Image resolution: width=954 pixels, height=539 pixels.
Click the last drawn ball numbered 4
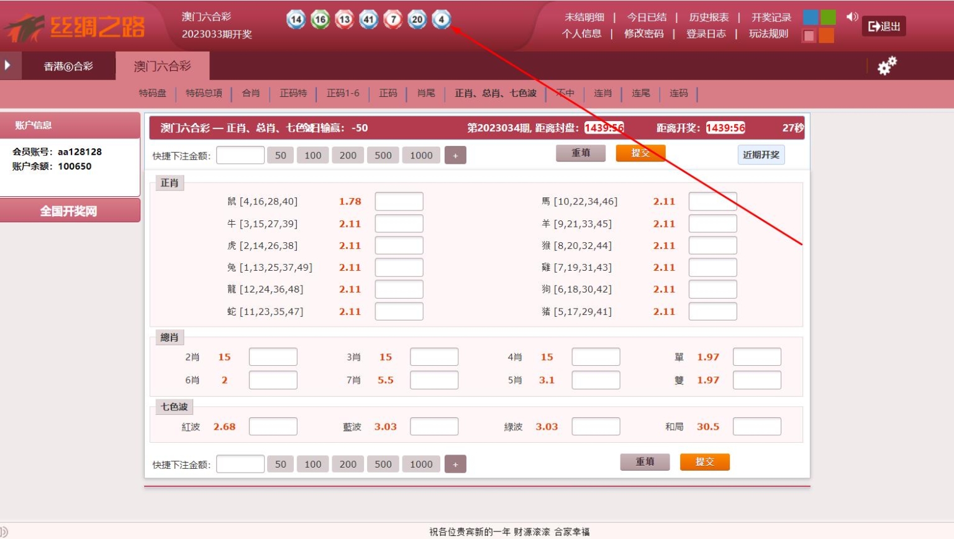(x=442, y=19)
